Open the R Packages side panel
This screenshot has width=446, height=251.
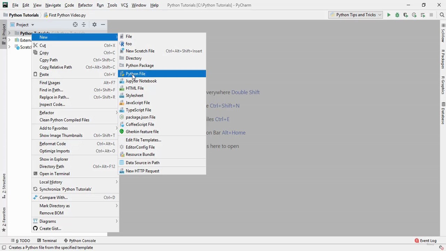coord(443,59)
